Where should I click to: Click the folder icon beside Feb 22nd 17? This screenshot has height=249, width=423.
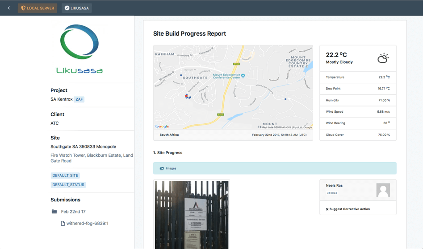click(54, 212)
